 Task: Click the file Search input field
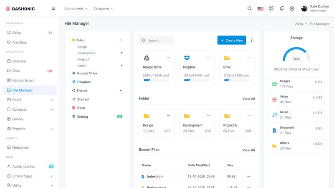[x=157, y=40]
